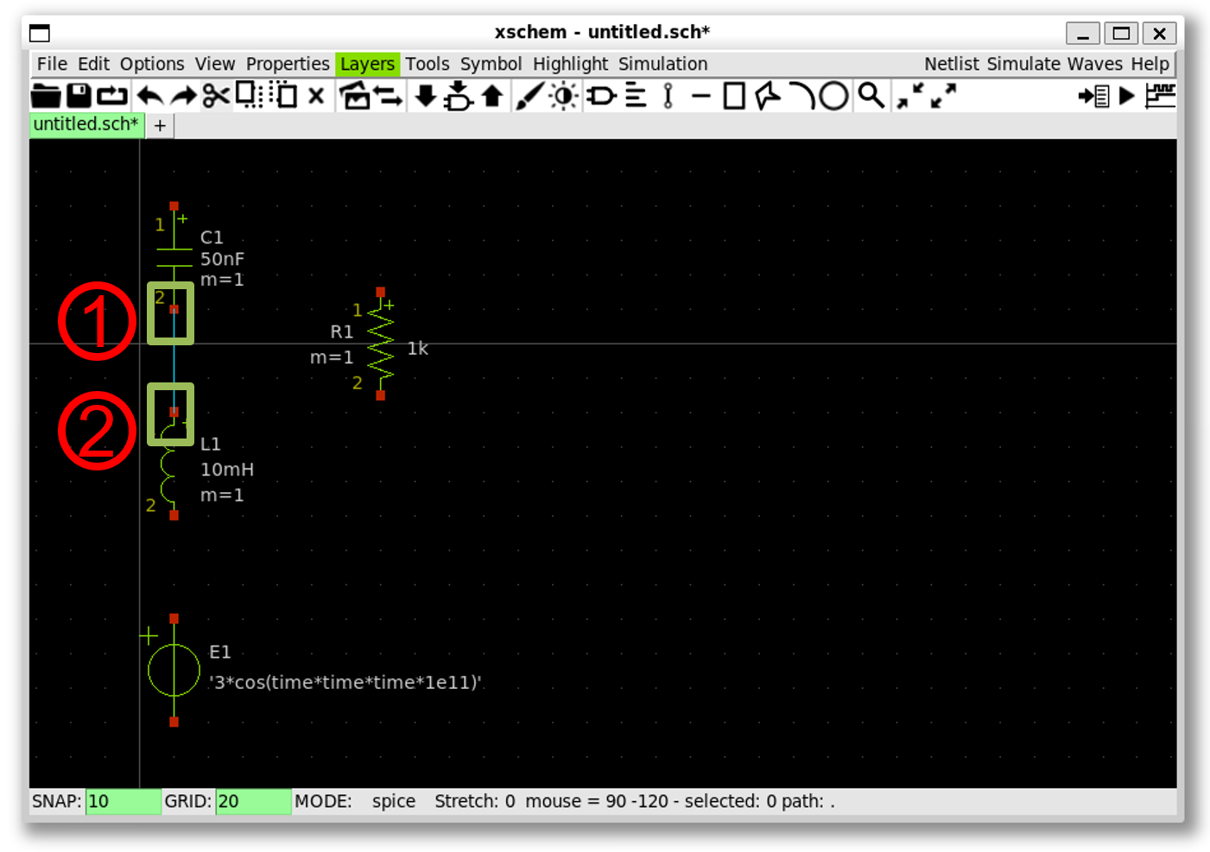Toggle the color scheme brightness icon
The image size is (1210, 852).
point(564,96)
